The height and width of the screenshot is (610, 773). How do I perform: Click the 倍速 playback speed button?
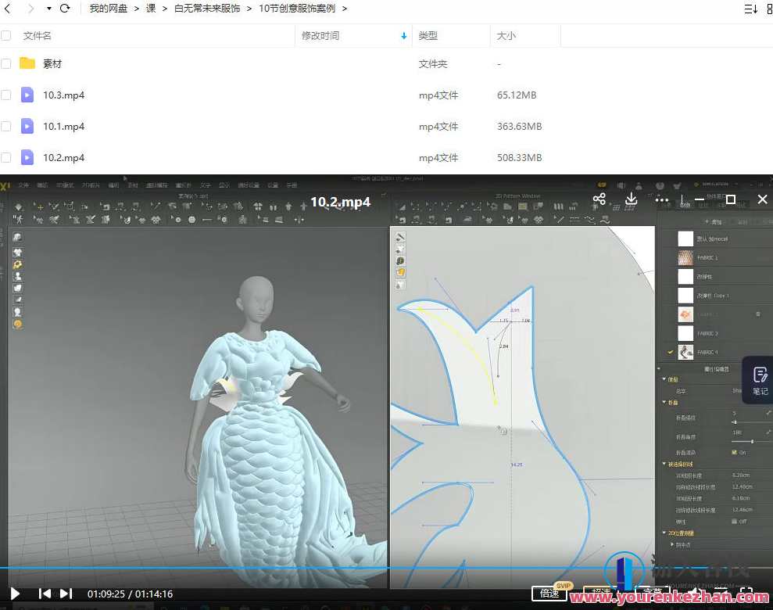point(549,594)
